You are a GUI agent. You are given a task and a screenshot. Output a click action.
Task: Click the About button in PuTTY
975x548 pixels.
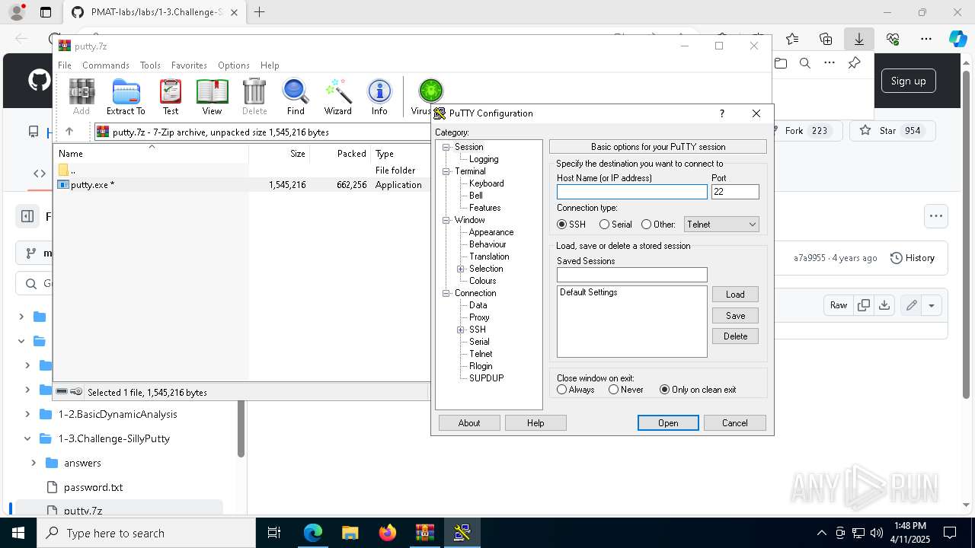pos(469,423)
